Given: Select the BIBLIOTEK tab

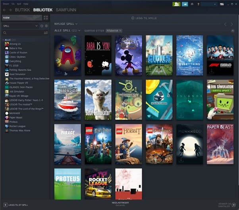Looking at the screenshot, I should tap(43, 10).
